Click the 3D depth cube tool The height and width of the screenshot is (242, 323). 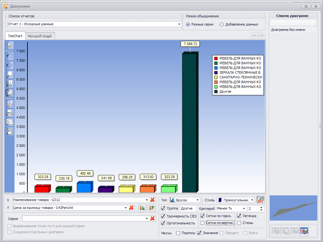pyautogui.click(x=9, y=84)
